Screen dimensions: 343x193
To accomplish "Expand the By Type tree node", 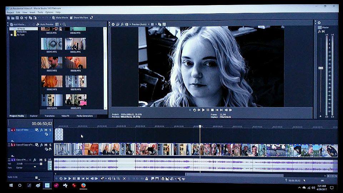I will pyautogui.click(x=11, y=35).
